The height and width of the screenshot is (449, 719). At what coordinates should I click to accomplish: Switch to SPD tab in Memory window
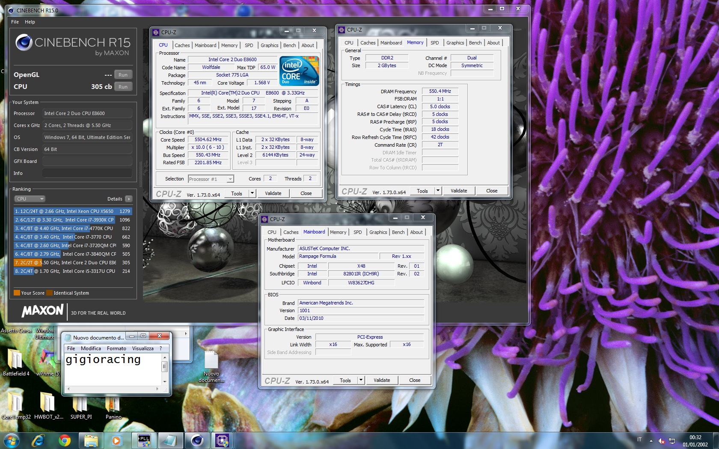(x=434, y=43)
